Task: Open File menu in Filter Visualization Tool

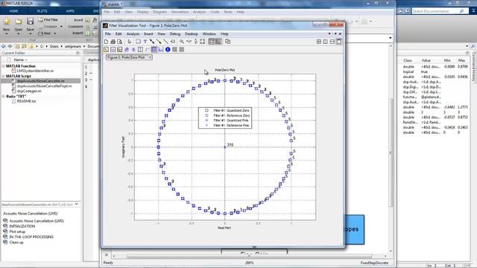Action: point(107,34)
